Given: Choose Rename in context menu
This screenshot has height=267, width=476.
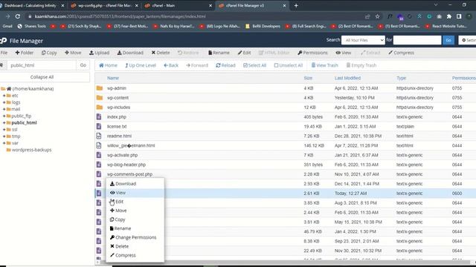Looking at the screenshot, I should point(120,228).
